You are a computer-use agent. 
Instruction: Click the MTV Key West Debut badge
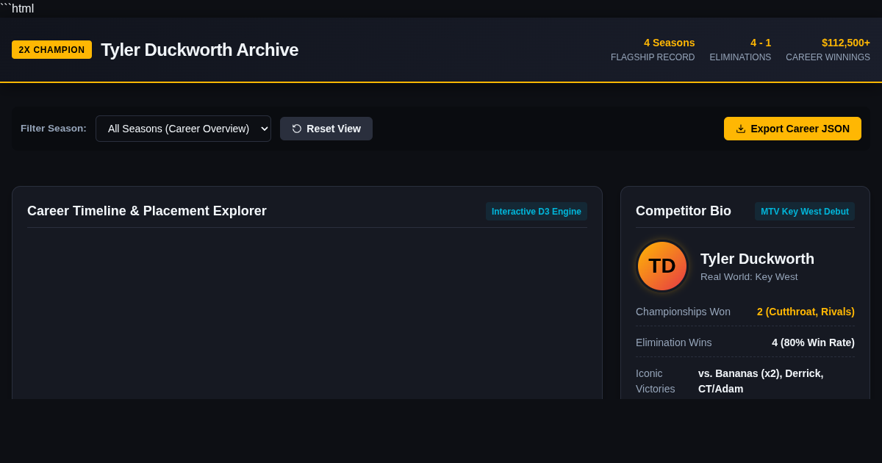(805, 212)
